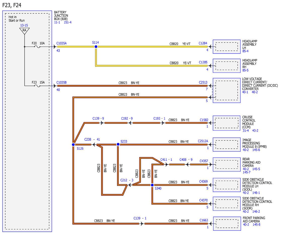Click the C408 - 9 connector link

(186, 160)
